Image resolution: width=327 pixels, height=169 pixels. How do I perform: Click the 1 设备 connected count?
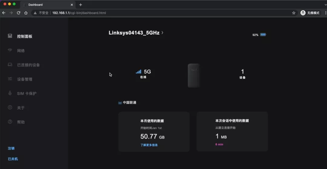pyautogui.click(x=242, y=74)
